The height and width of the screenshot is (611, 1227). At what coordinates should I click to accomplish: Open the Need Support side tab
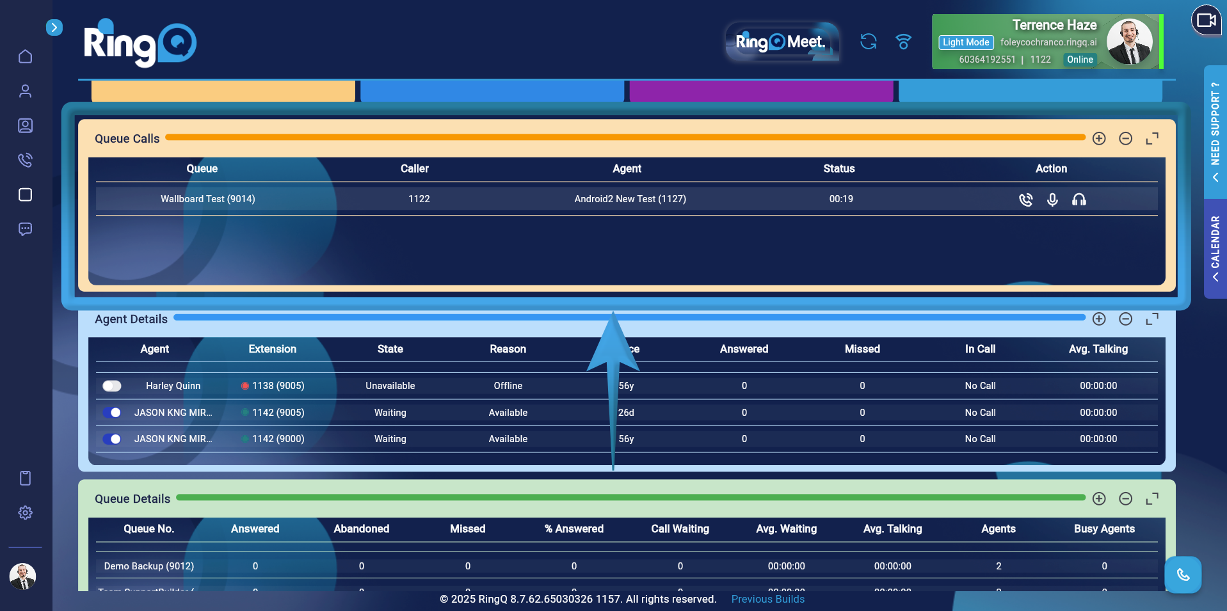click(1215, 131)
